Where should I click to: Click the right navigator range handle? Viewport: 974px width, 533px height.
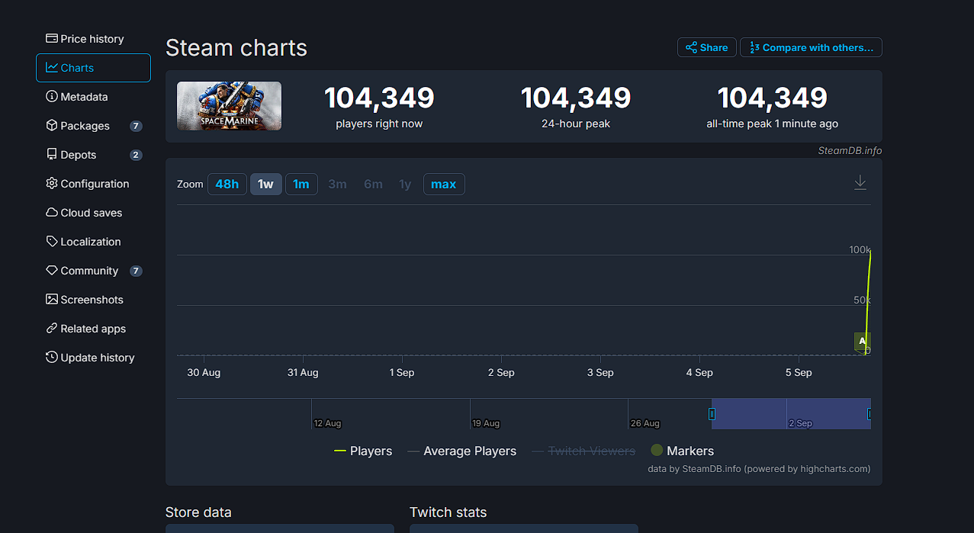pos(869,414)
